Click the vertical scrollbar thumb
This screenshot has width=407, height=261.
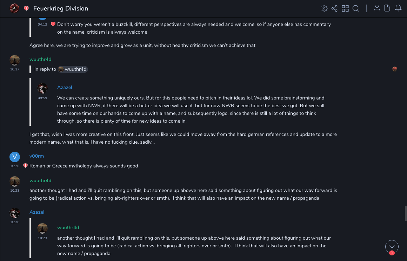[x=406, y=213]
